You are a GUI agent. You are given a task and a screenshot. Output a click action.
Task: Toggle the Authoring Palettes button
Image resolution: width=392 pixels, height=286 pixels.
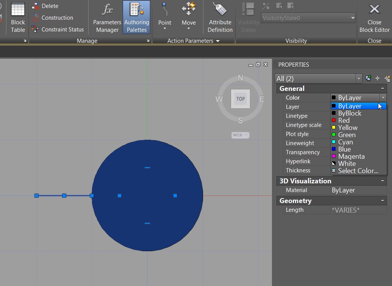pyautogui.click(x=136, y=17)
